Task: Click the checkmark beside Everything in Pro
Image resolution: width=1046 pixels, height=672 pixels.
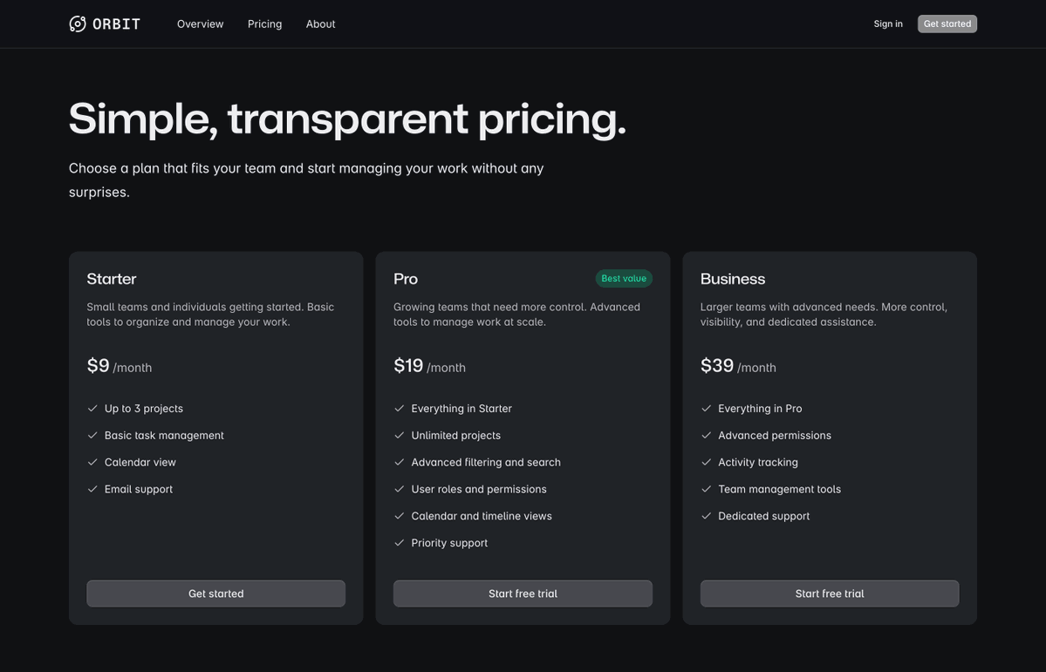Action: click(x=707, y=408)
